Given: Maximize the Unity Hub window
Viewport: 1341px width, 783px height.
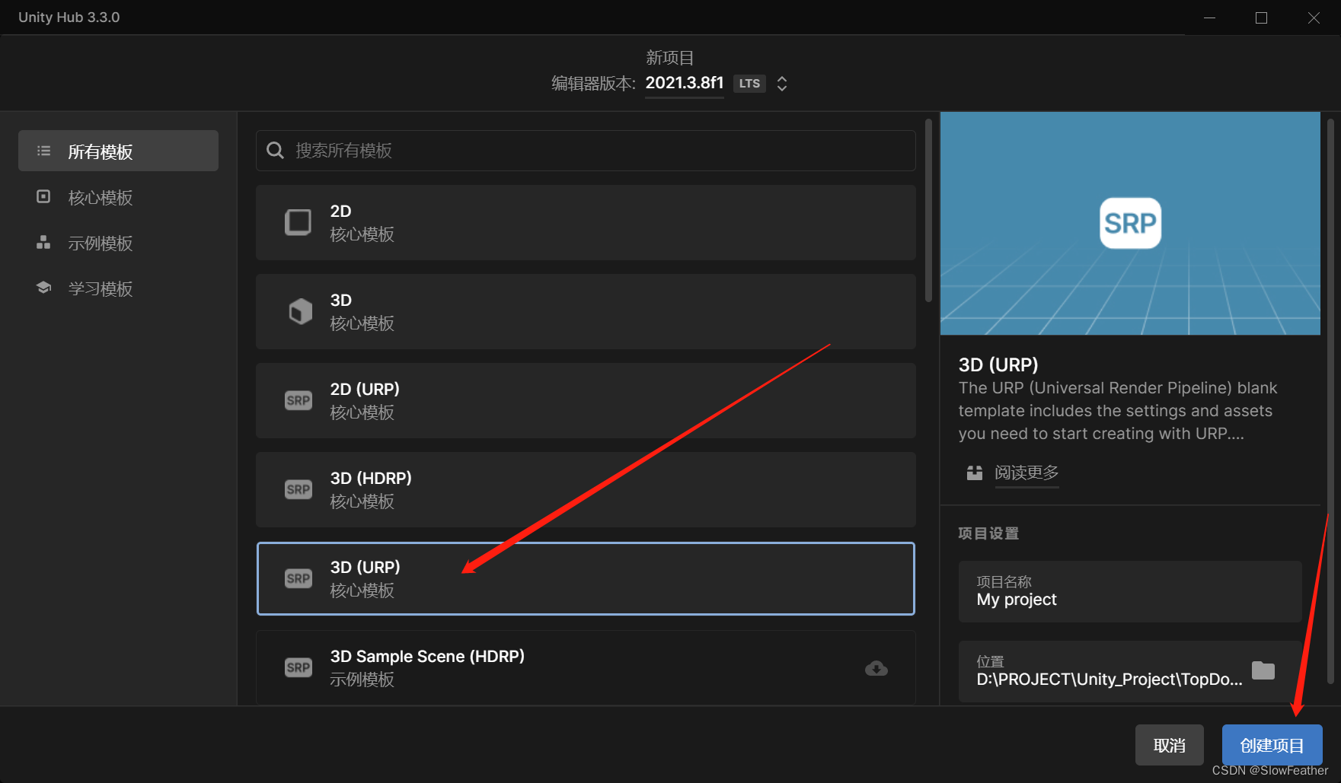Looking at the screenshot, I should click(x=1261, y=18).
